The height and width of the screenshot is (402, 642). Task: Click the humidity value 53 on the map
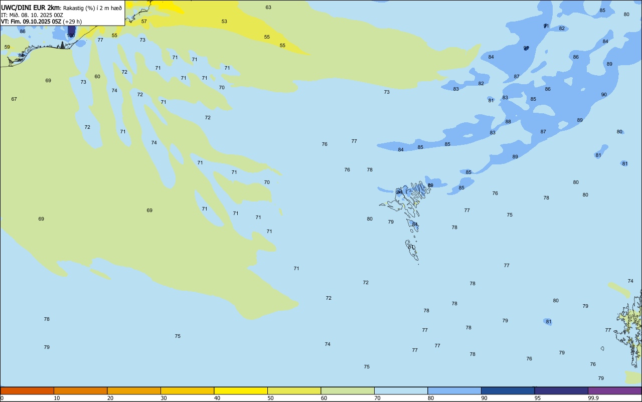[x=224, y=21]
